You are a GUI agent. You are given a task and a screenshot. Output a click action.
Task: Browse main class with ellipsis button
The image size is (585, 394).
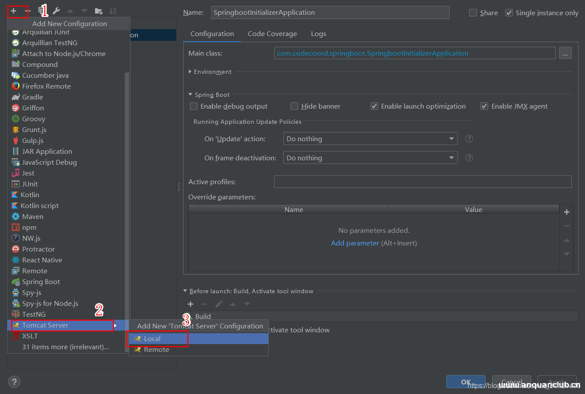[565, 53]
